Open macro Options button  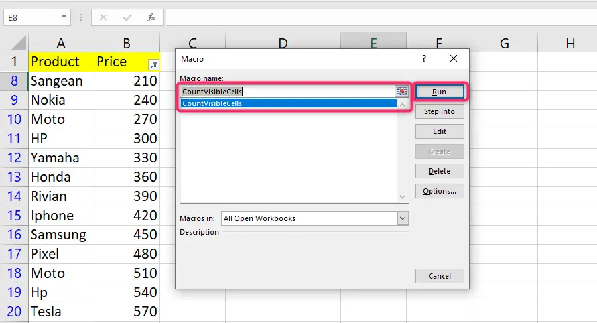(439, 191)
